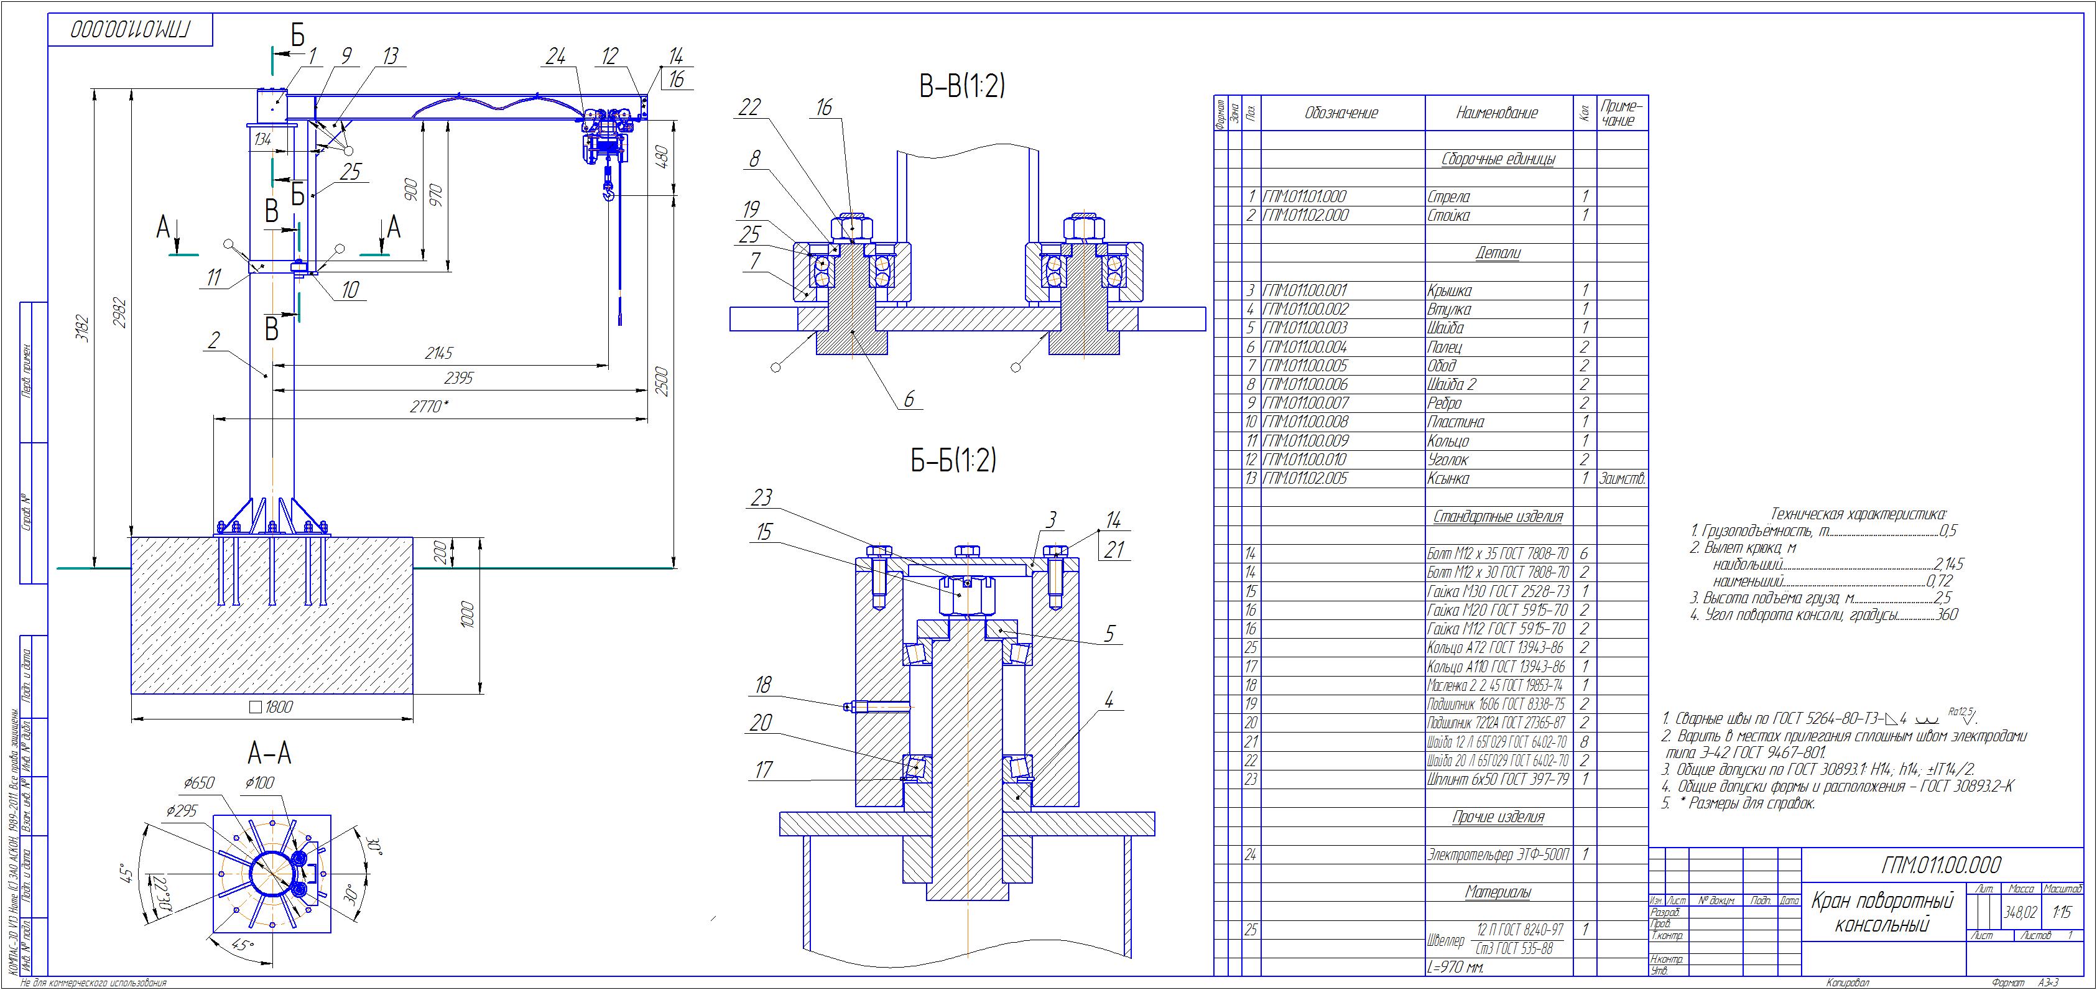Image resolution: width=2097 pixels, height=990 pixels.
Task: Click position number 6 in В-В section
Action: tap(909, 398)
